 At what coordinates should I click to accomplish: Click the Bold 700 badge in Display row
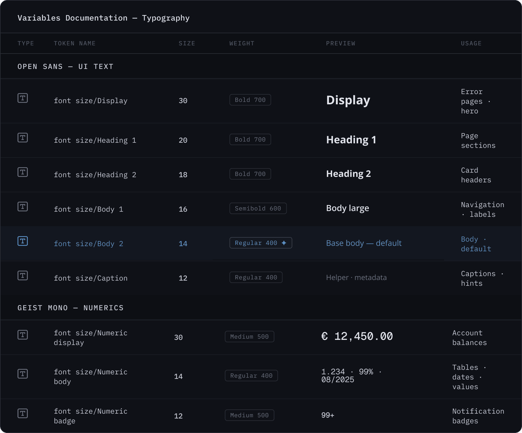click(250, 100)
